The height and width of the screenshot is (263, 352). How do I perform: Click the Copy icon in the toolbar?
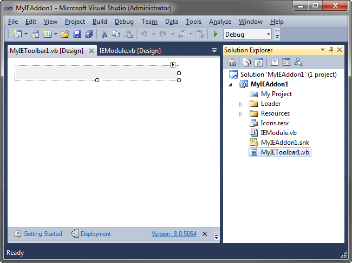pos(116,34)
